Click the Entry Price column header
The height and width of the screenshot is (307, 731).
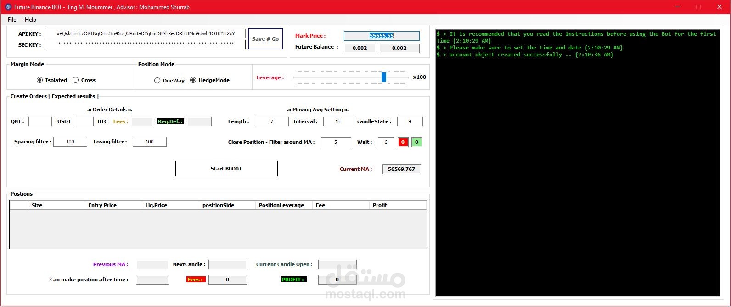click(113, 205)
